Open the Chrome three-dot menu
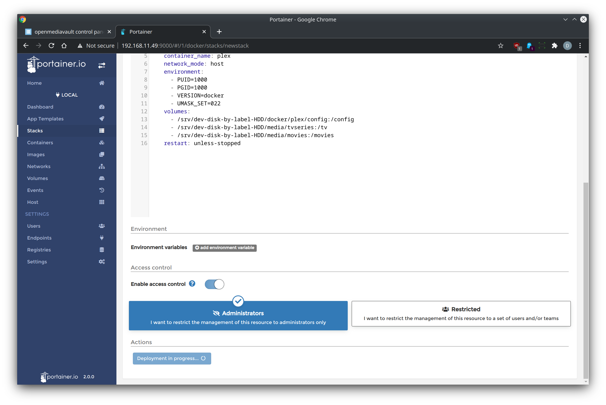The width and height of the screenshot is (606, 405). coord(580,46)
